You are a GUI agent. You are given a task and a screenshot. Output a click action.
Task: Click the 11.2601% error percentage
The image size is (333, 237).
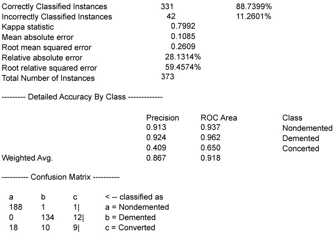point(253,17)
